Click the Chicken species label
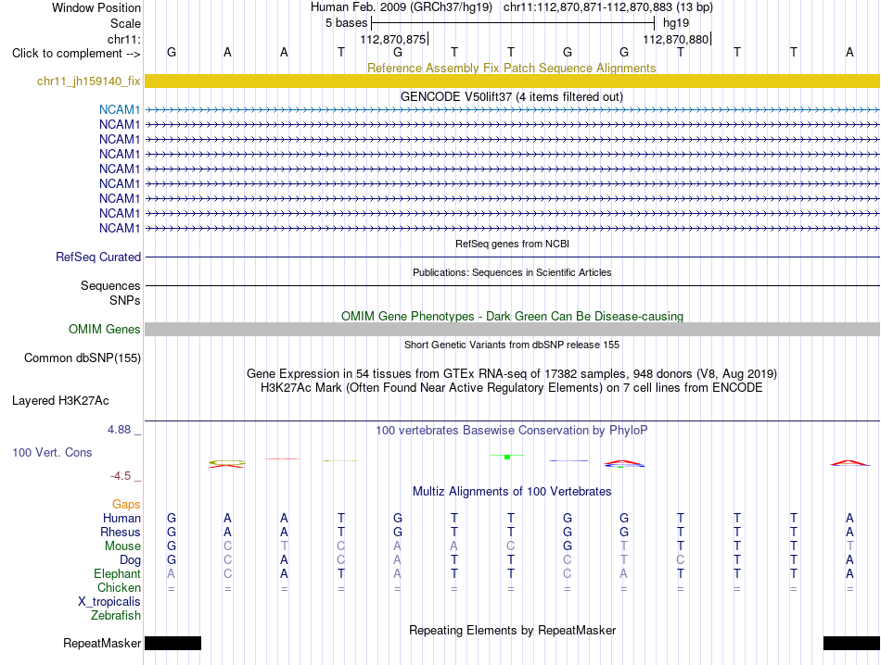 tap(119, 587)
